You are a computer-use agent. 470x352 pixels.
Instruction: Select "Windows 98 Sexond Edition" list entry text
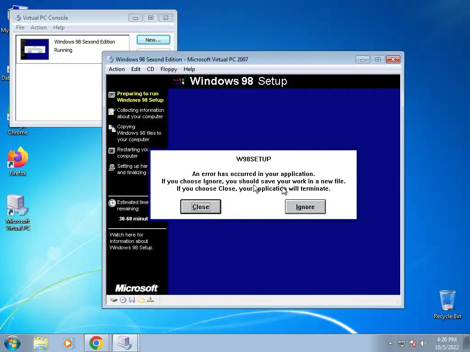(x=84, y=42)
